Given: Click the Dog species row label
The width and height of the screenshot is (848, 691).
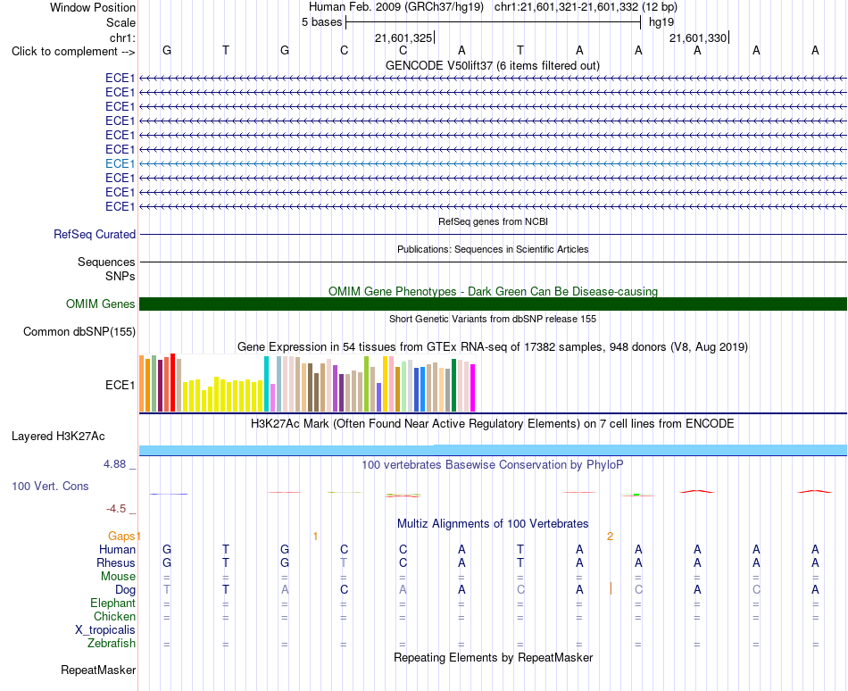Looking at the screenshot, I should (x=125, y=590).
